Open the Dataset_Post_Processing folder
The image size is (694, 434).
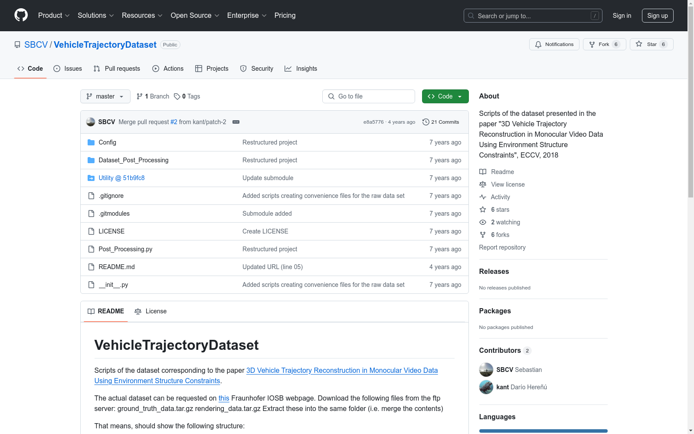pyautogui.click(x=134, y=160)
